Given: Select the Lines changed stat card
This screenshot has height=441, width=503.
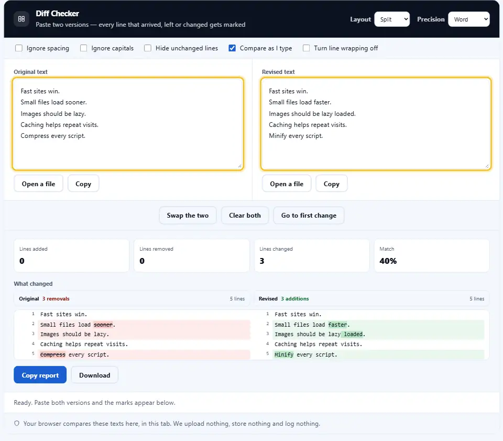Looking at the screenshot, I should (312, 255).
